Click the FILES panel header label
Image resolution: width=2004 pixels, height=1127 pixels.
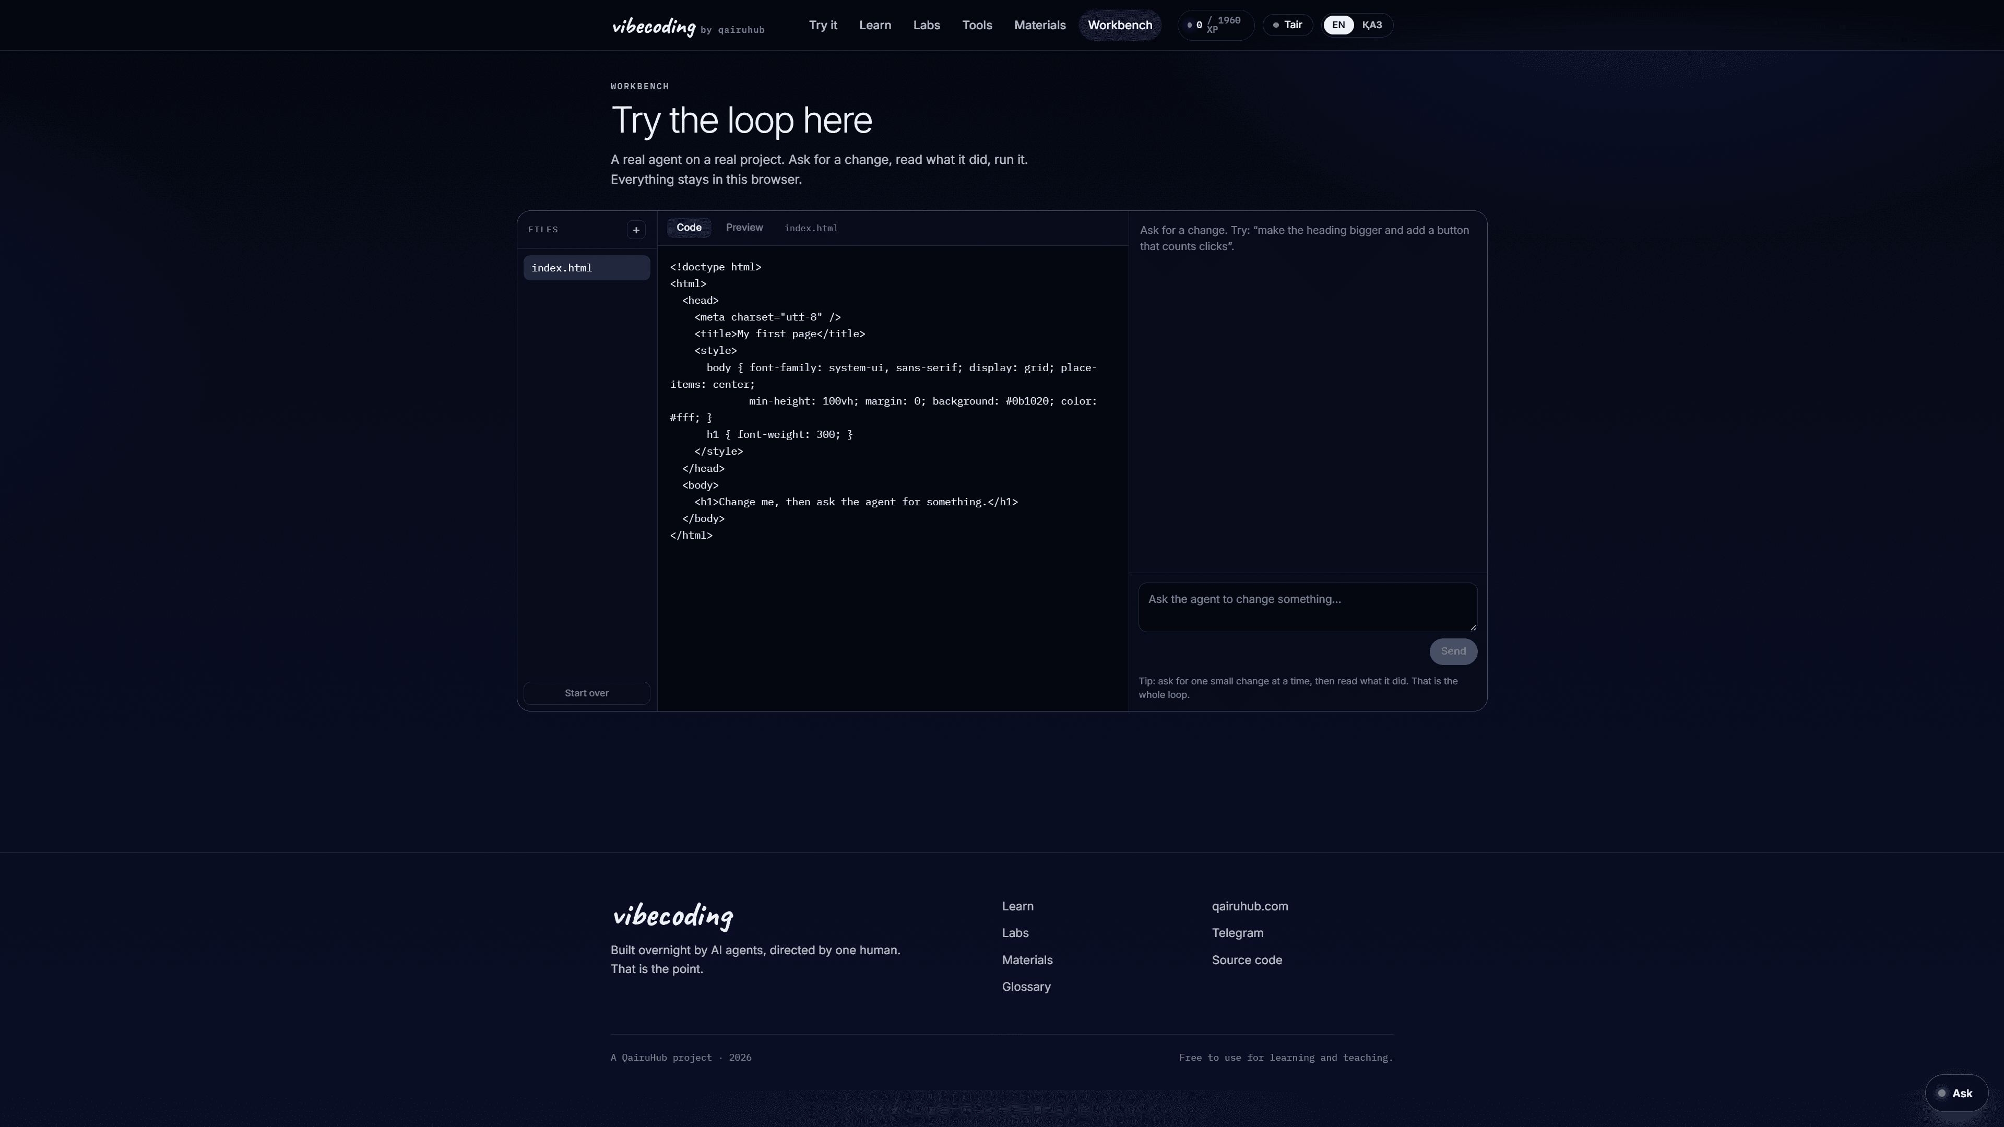click(543, 230)
